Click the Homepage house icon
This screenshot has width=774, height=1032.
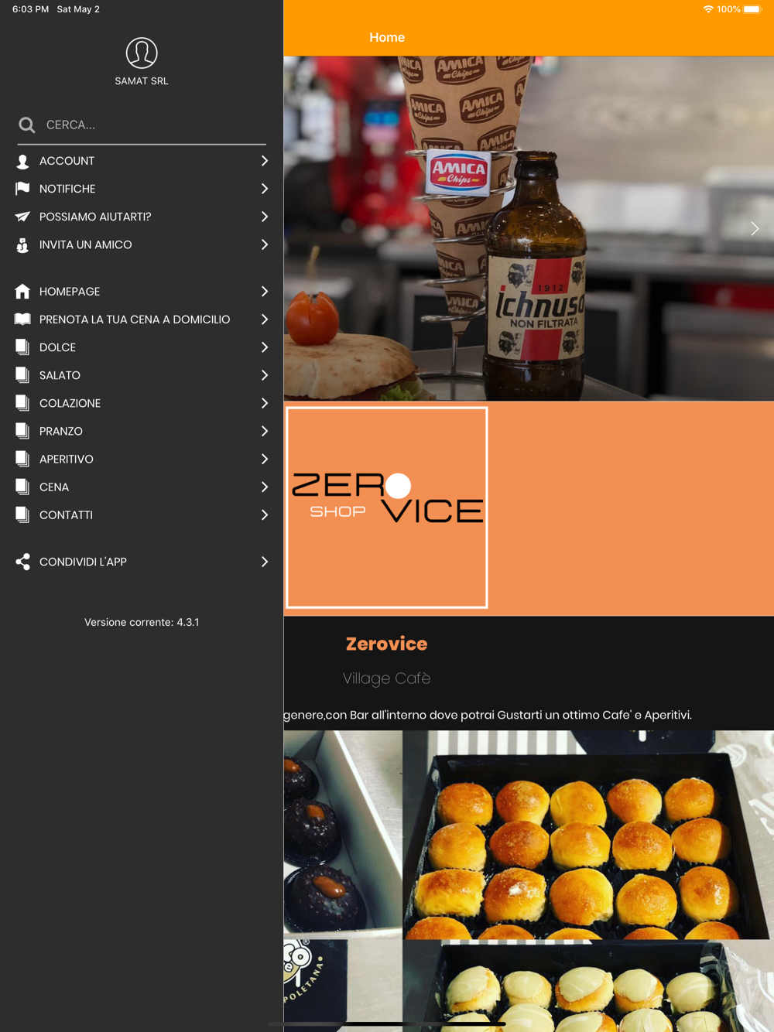point(22,292)
